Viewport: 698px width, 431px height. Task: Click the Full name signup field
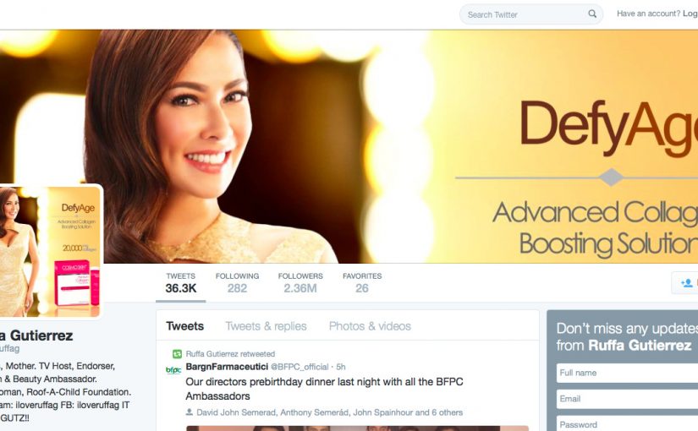[x=627, y=373]
